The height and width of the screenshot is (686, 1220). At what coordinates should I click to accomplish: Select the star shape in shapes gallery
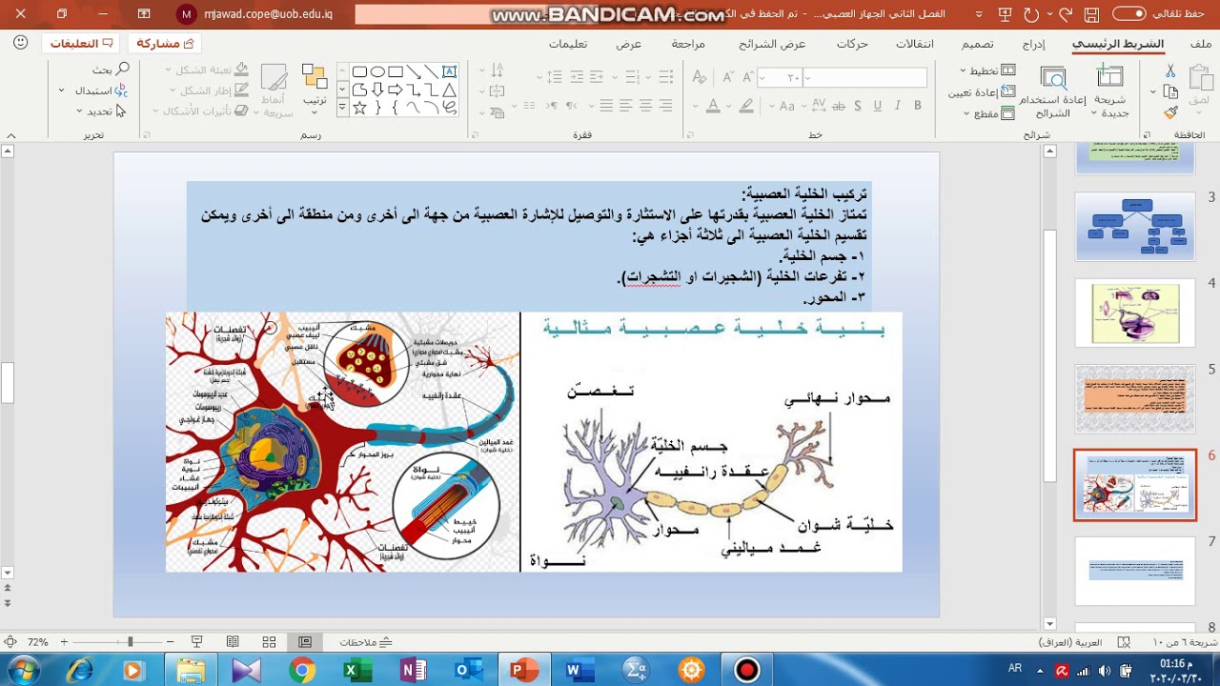[x=359, y=108]
